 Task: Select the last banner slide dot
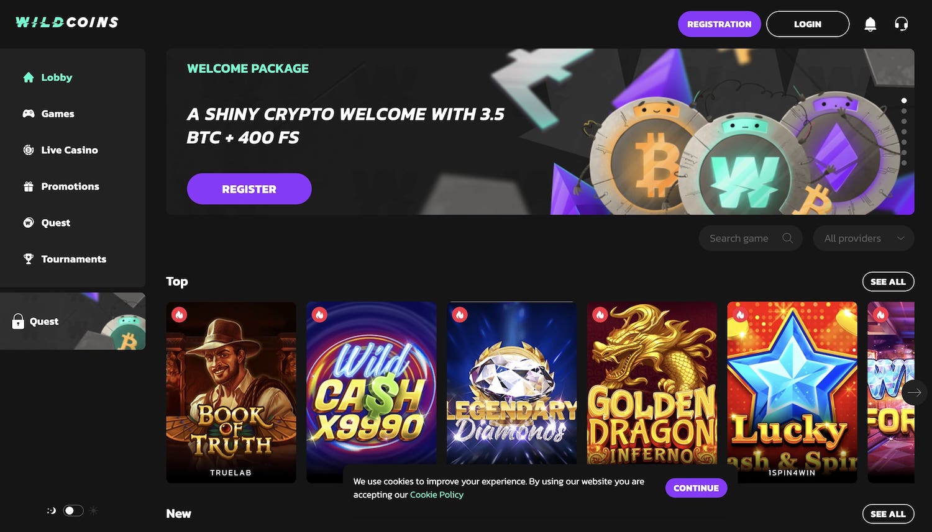point(904,163)
